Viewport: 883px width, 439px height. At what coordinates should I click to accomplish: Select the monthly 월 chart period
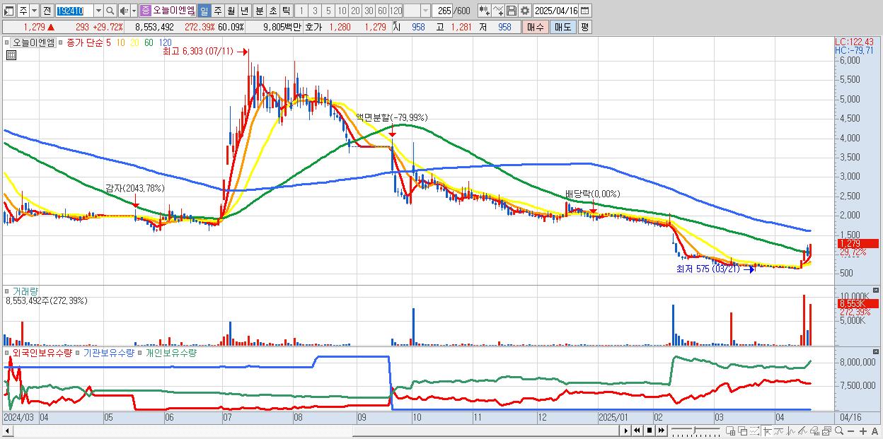[x=231, y=11]
